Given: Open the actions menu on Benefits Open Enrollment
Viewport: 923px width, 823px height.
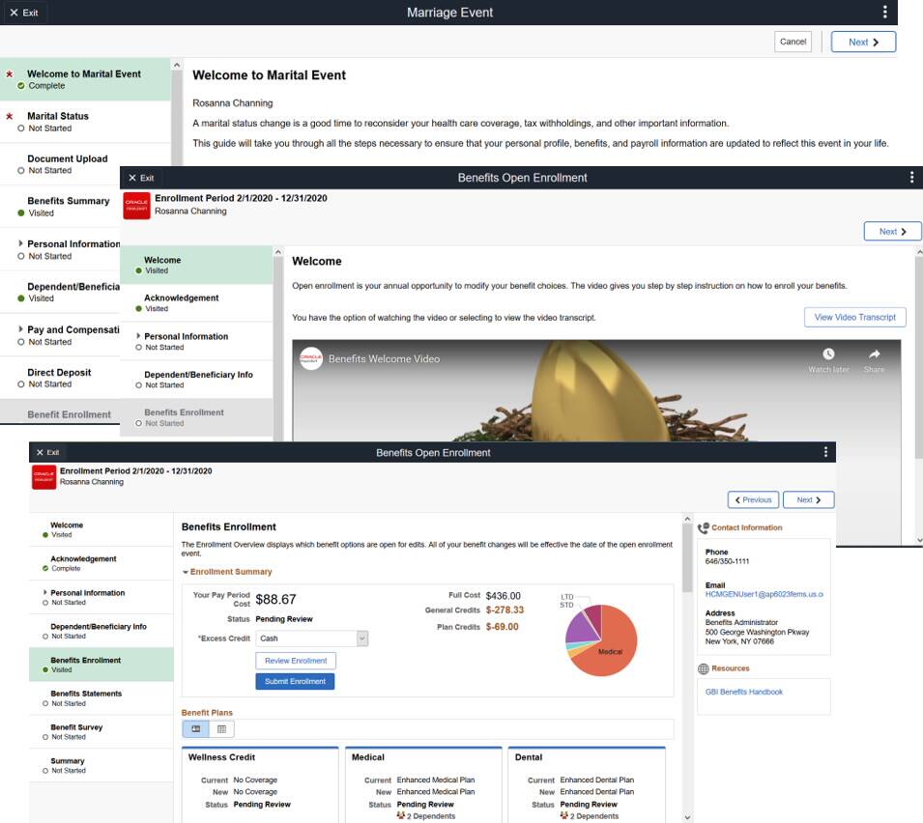Looking at the screenshot, I should 825,451.
